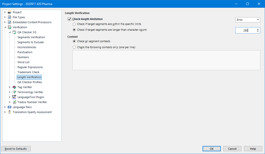265x154 pixels.
Task: Collapse the QA Checker 3.0 branch
Action: (10, 32)
